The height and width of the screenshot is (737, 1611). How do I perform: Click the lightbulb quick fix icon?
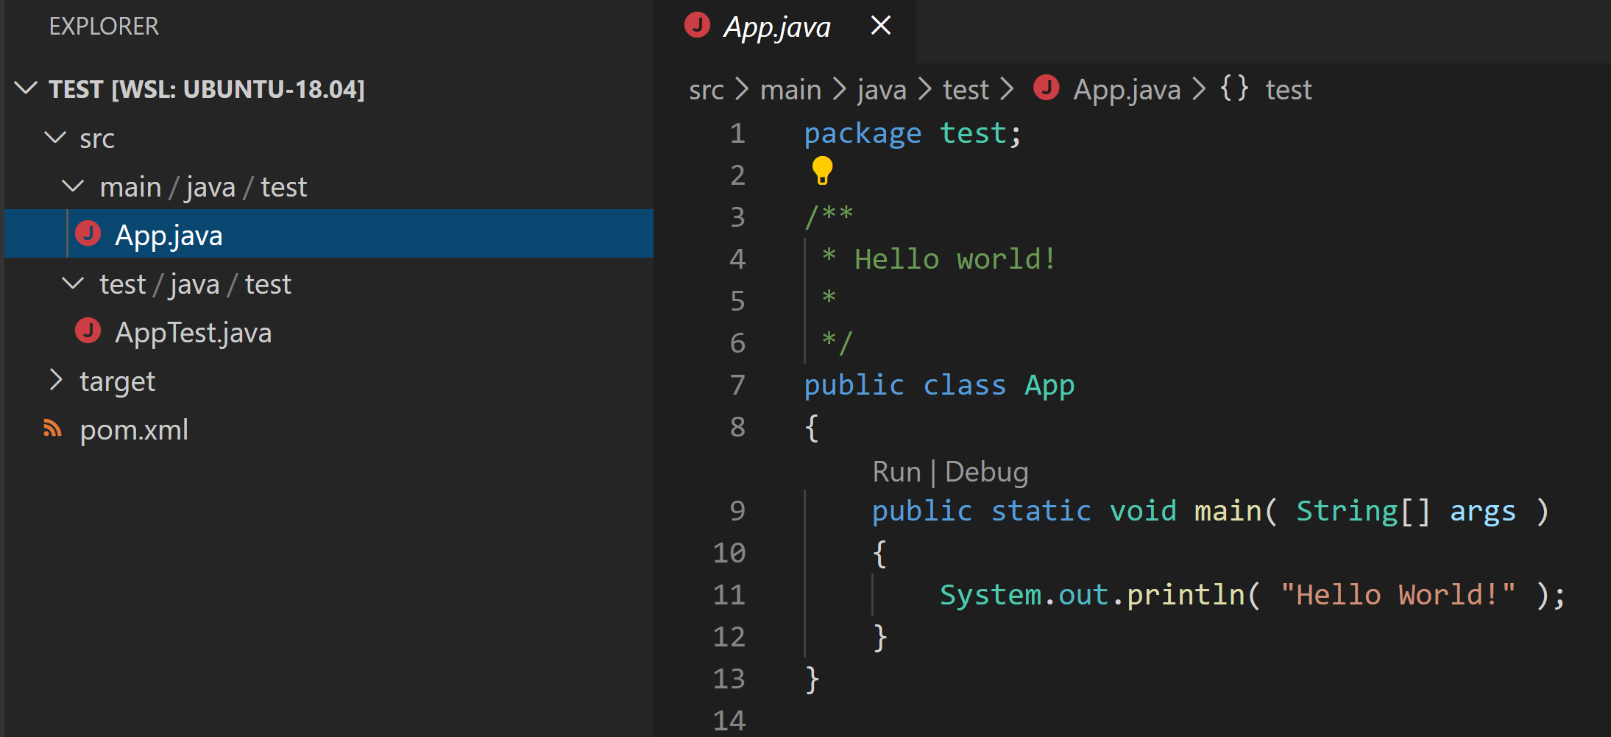(823, 171)
